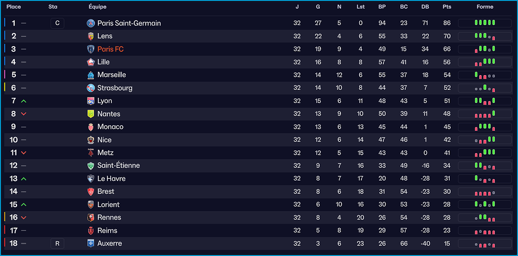Sort by the DB goal difference header
Viewport: 518px width, 256px height.
[x=425, y=7]
